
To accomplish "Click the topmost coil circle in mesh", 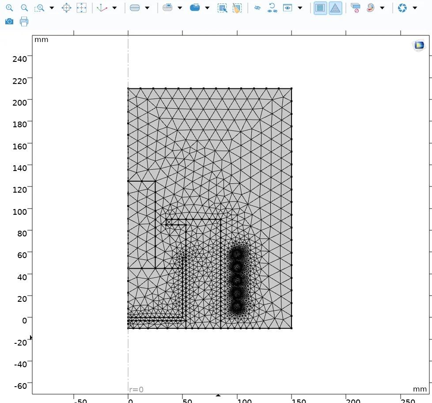I will pos(237,254).
